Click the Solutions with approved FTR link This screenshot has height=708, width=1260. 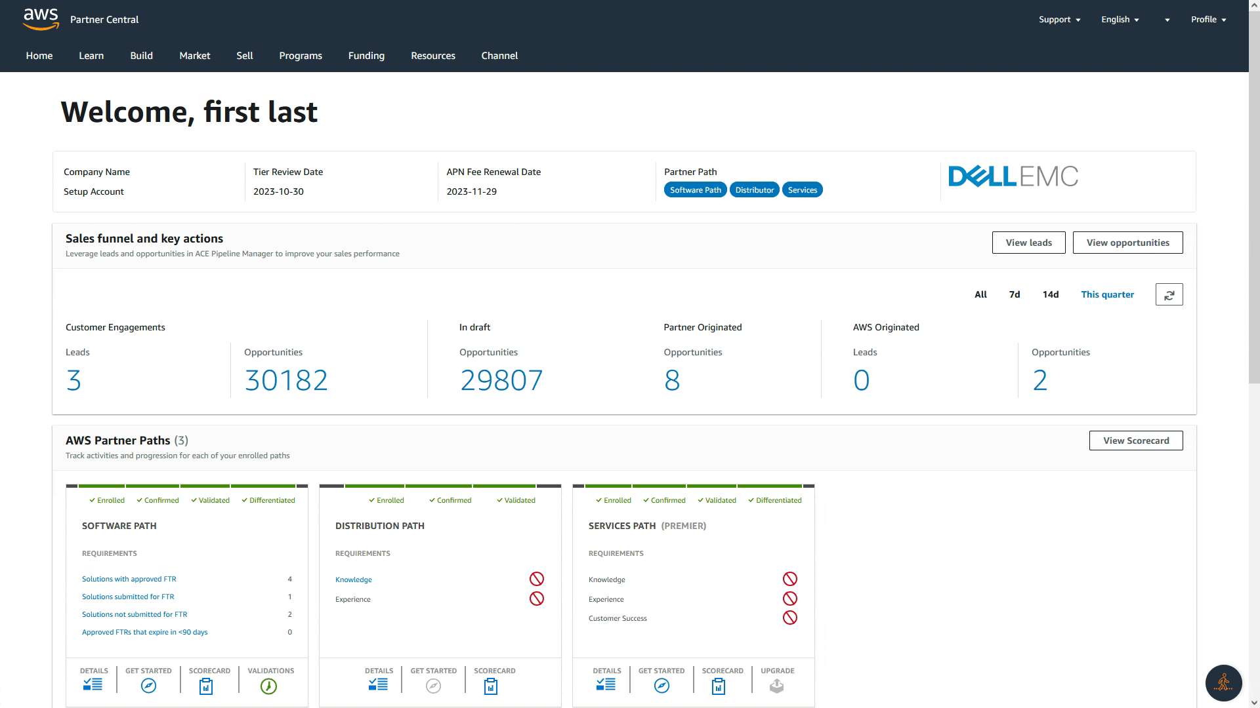coord(129,578)
